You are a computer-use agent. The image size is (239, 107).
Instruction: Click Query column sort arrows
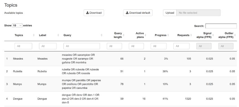click(102, 35)
